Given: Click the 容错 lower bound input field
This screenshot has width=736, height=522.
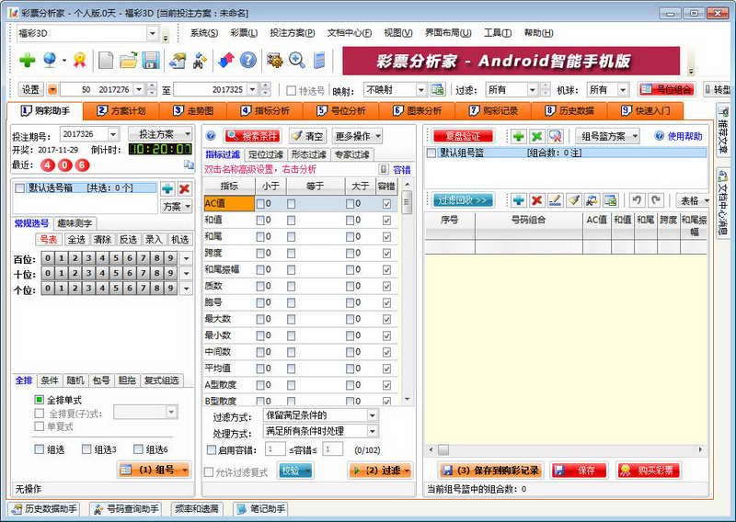Looking at the screenshot, I should (x=275, y=449).
